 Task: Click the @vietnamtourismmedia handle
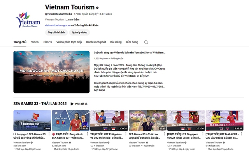coord(58,14)
